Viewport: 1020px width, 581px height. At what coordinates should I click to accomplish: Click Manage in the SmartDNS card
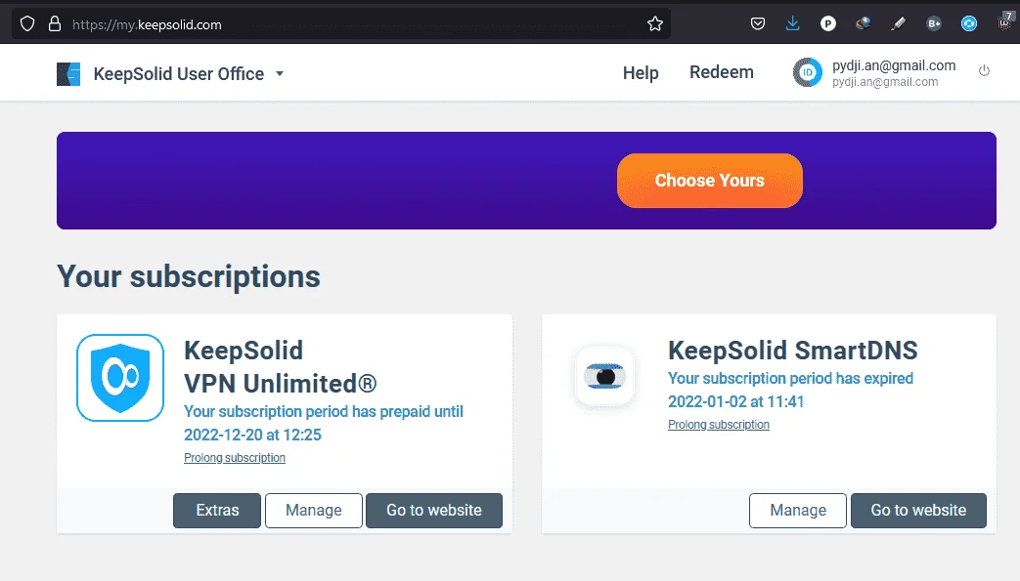click(798, 510)
